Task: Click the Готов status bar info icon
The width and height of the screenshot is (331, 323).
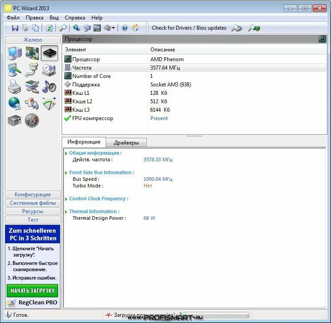Action: 8,315
